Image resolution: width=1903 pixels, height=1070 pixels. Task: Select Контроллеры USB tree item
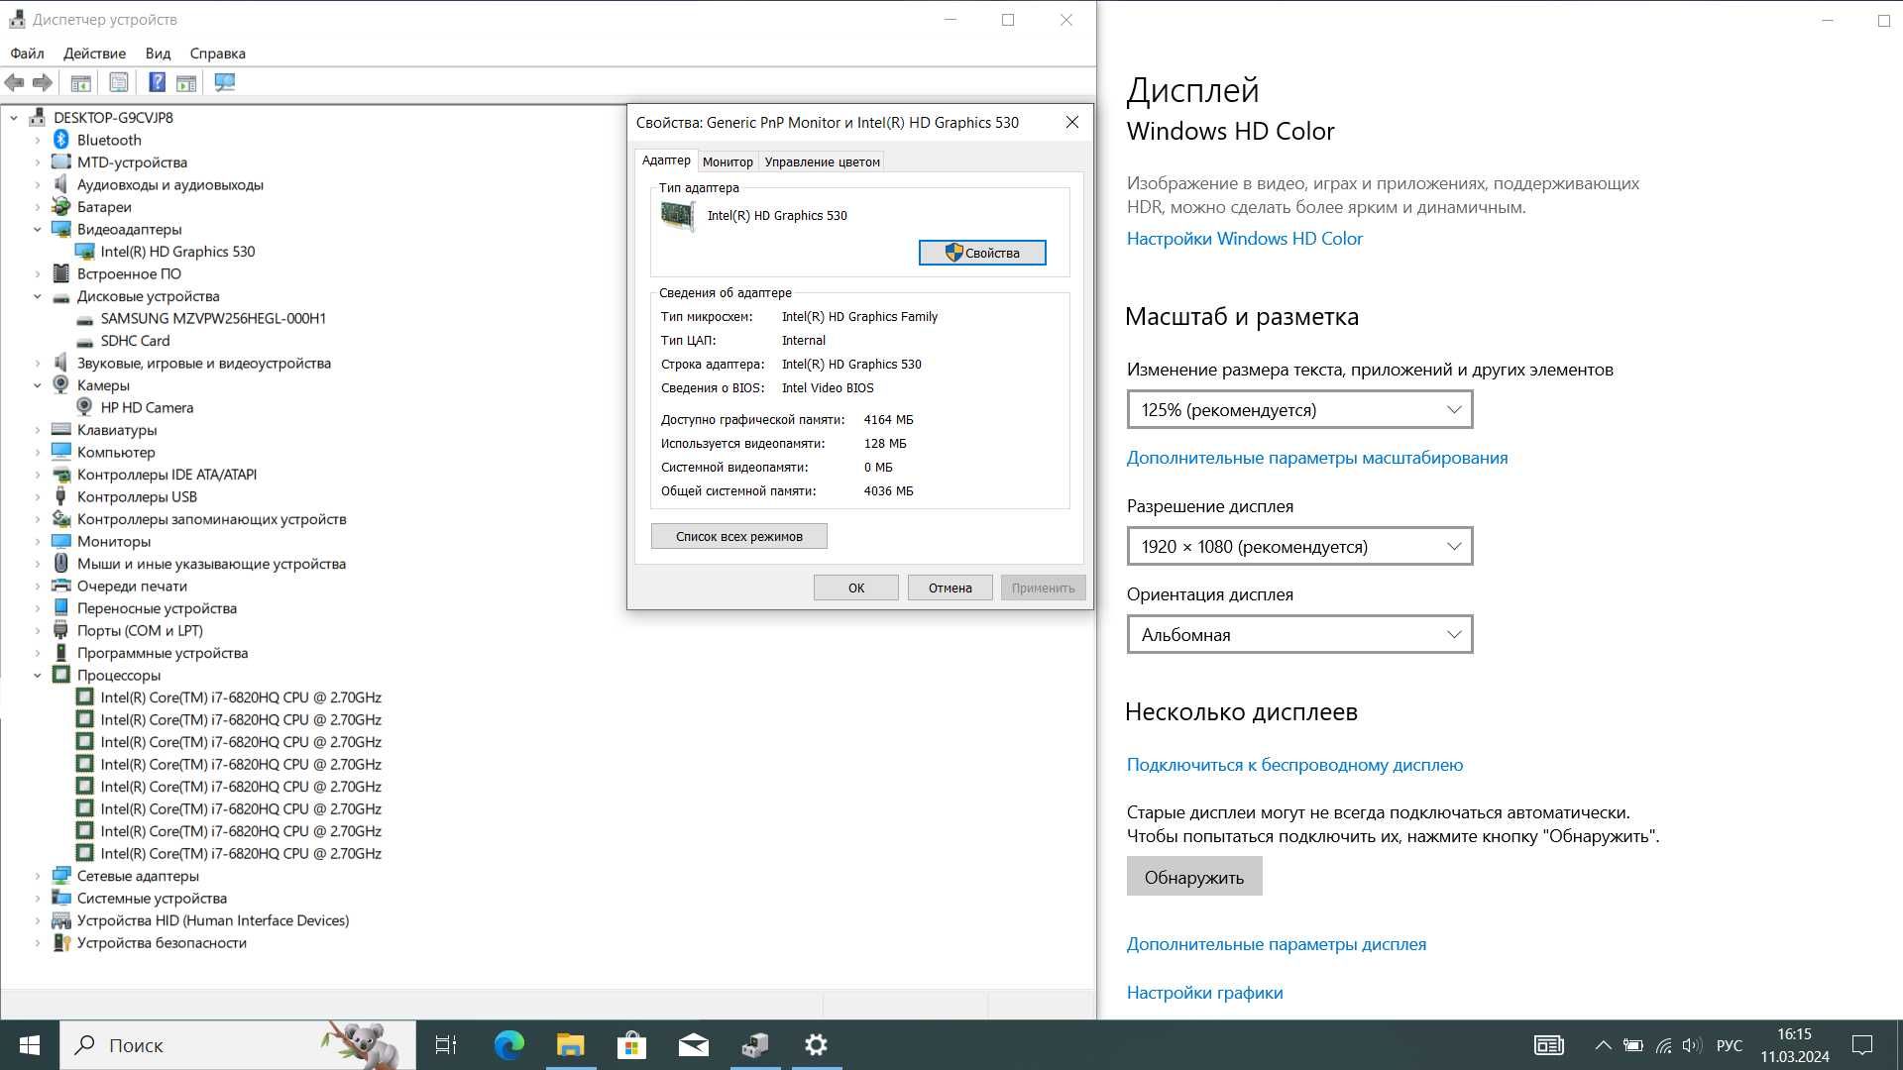[137, 496]
